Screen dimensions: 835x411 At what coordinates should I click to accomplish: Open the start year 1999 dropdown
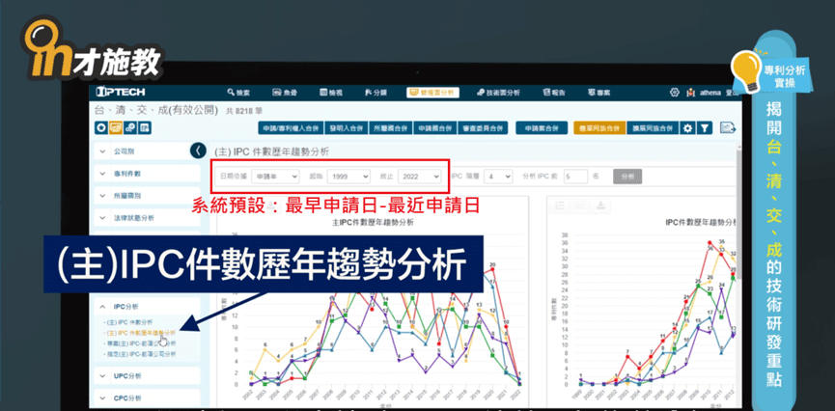point(348,177)
